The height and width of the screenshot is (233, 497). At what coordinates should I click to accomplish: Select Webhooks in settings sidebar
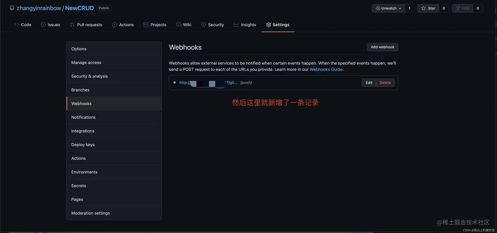pyautogui.click(x=114, y=104)
